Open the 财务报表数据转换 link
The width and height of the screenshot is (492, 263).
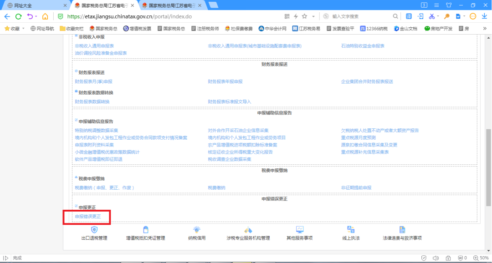92,101
